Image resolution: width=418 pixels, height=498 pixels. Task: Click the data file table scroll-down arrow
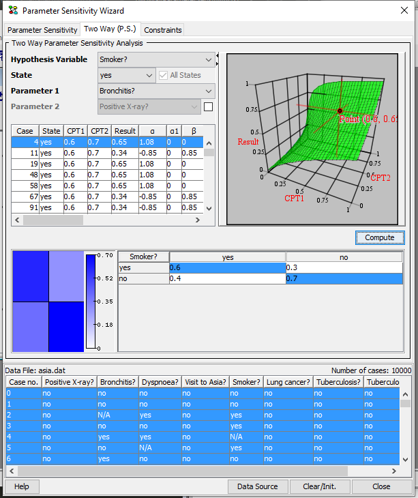click(x=405, y=459)
